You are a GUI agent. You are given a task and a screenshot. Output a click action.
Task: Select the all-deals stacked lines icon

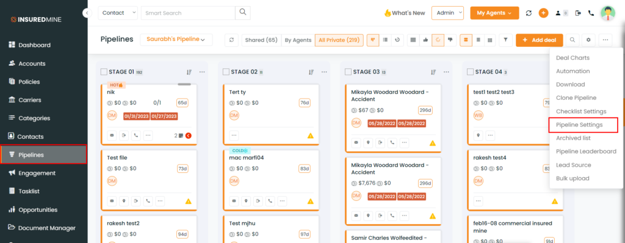pos(413,40)
